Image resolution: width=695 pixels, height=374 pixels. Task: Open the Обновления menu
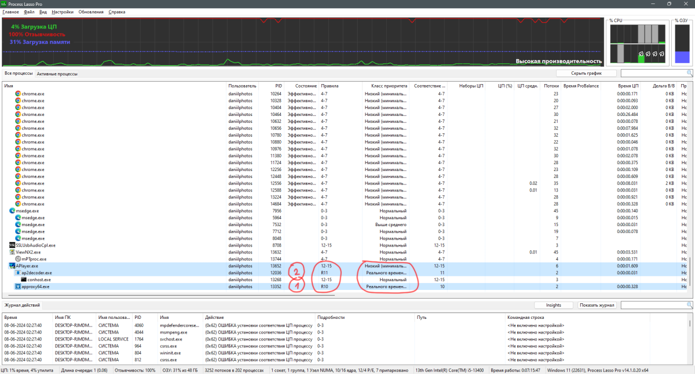(91, 12)
